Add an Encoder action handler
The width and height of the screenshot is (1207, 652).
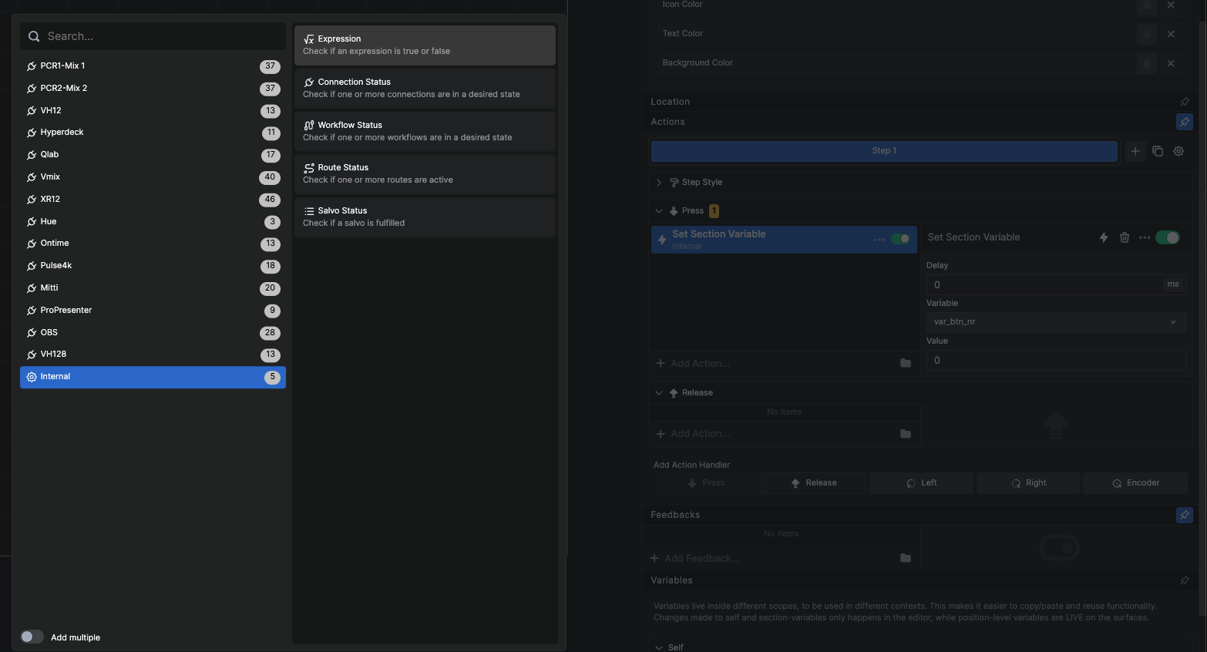tap(1135, 483)
